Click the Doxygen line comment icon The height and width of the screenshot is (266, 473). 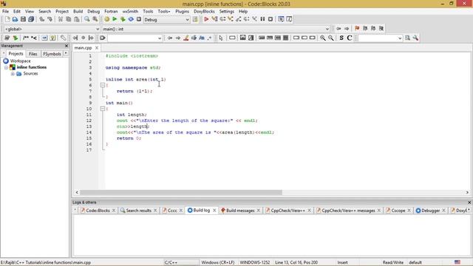tap(34, 38)
